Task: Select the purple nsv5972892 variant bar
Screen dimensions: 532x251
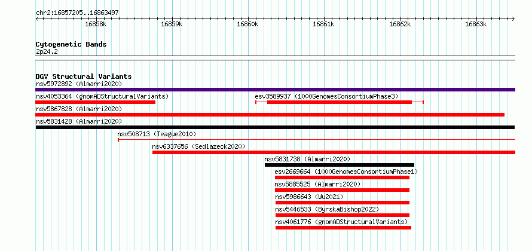Action: [275, 90]
